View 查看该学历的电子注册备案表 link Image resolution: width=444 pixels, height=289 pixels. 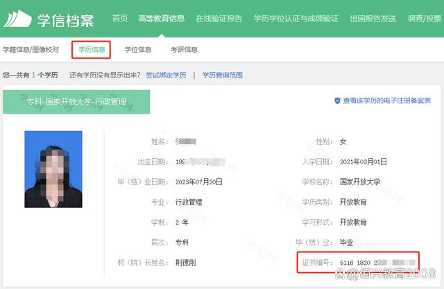click(x=387, y=100)
